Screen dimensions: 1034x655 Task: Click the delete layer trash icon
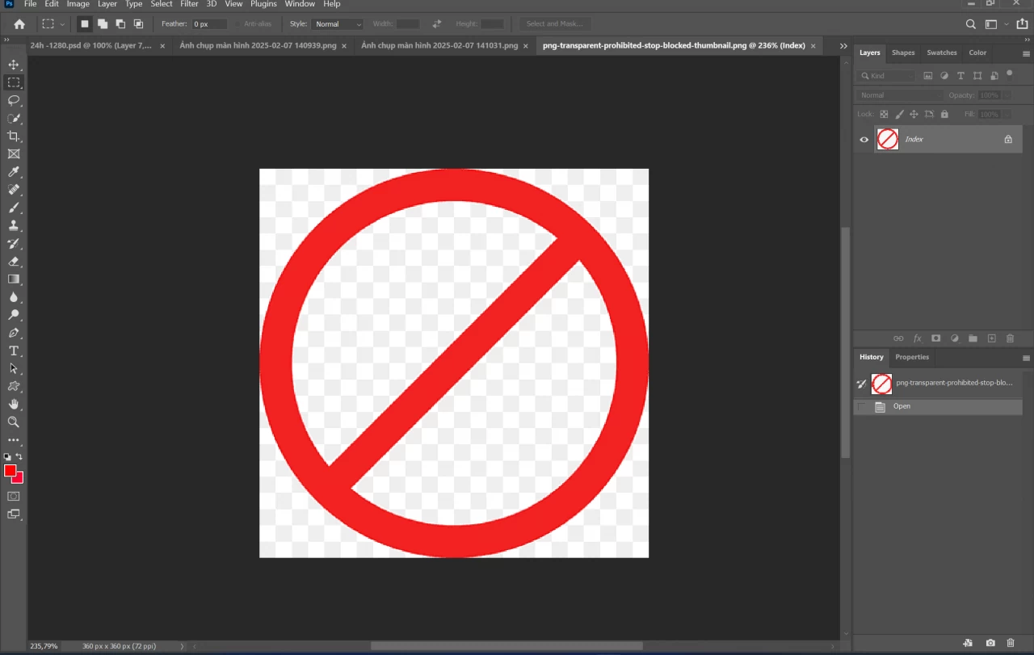click(1010, 338)
